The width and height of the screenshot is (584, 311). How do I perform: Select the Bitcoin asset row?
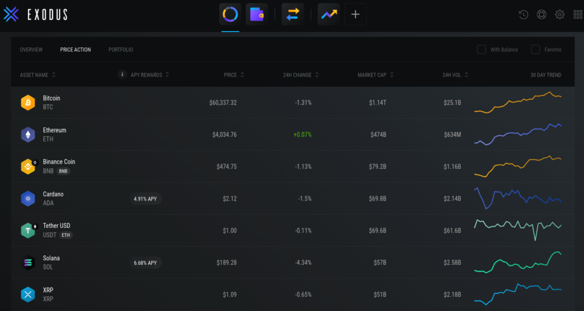[x=51, y=102]
